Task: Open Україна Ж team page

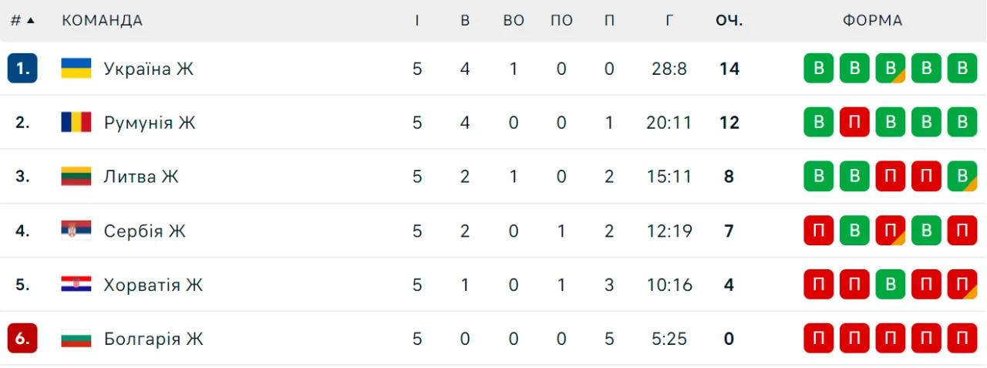Action: point(148,69)
